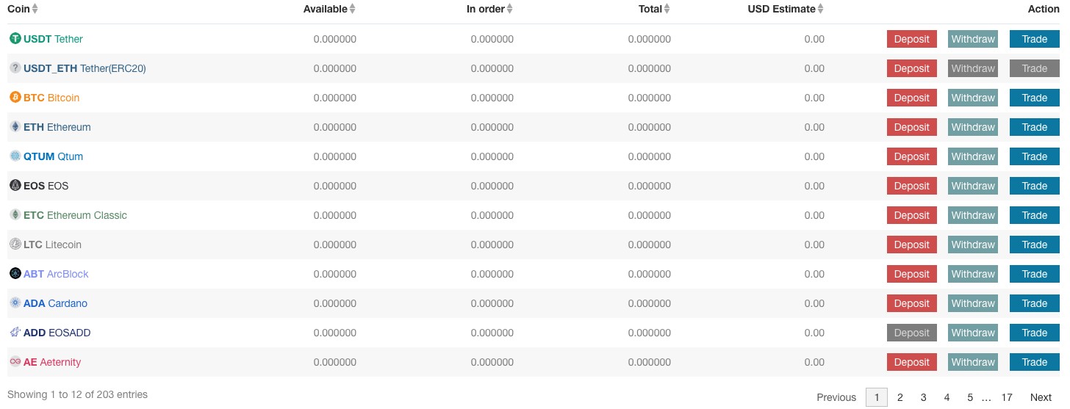Click disabled Trade for USDT_ETH
Screen dimensions: 1070x409
[1035, 68]
